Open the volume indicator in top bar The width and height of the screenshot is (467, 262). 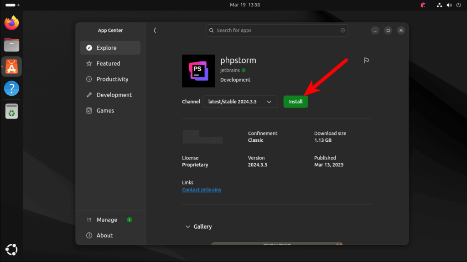[449, 5]
